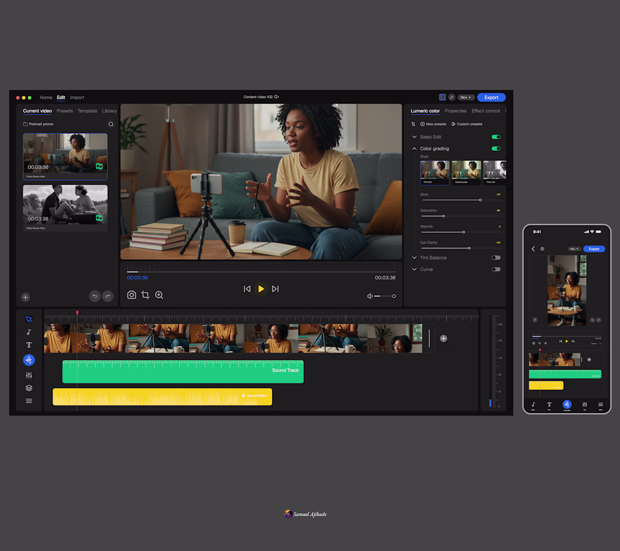The height and width of the screenshot is (551, 620).
Task: Expand the Basic Edit section
Action: [414, 137]
